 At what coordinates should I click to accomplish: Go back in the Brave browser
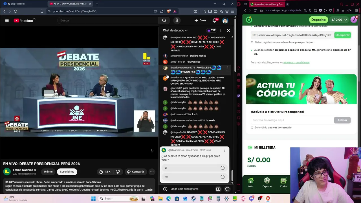[4, 11]
